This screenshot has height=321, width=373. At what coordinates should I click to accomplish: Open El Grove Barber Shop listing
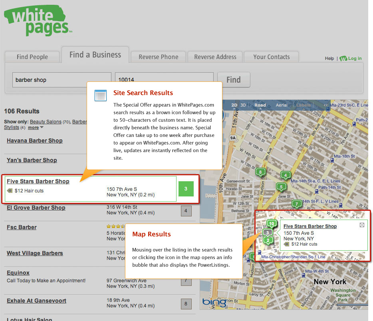tap(36, 208)
